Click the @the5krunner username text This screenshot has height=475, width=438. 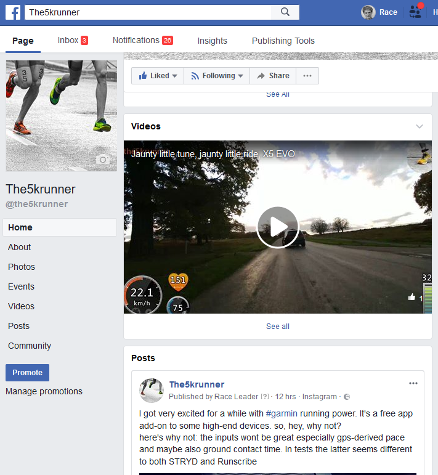point(36,204)
